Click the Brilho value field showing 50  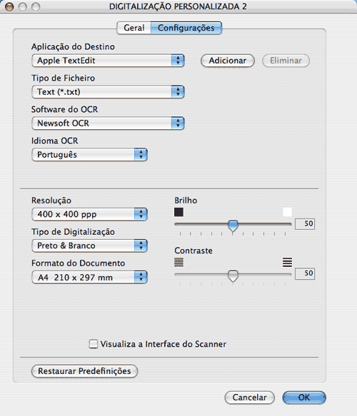(x=305, y=223)
